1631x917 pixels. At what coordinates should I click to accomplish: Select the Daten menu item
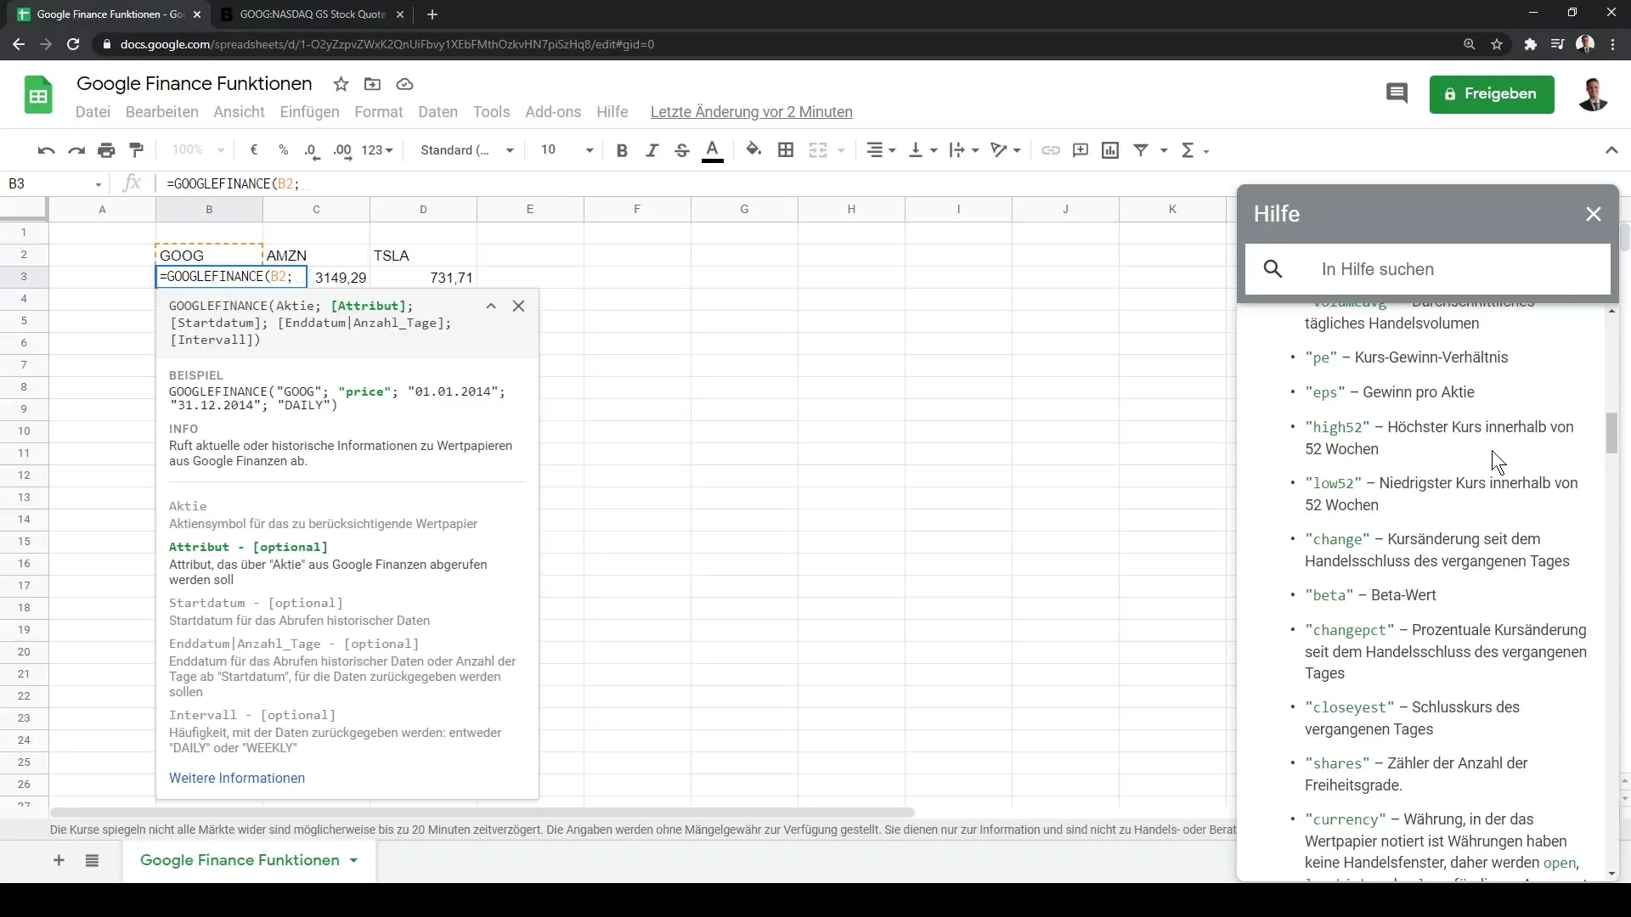pyautogui.click(x=438, y=111)
